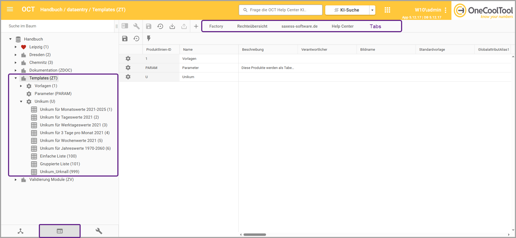Screen dimensions: 516x238
Task: Click the save icon above table
Action: pos(125,38)
